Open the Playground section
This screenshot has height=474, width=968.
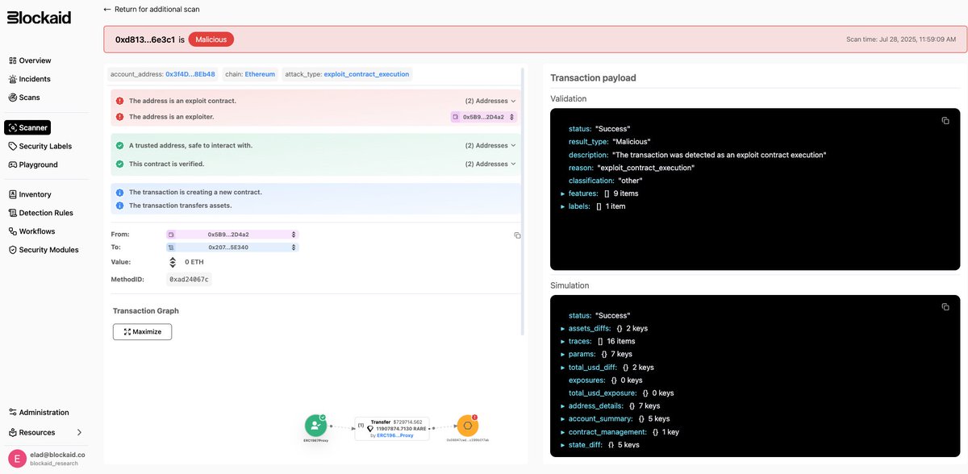[33, 164]
